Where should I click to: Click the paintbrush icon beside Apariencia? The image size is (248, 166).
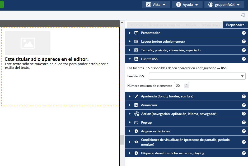(x=136, y=96)
